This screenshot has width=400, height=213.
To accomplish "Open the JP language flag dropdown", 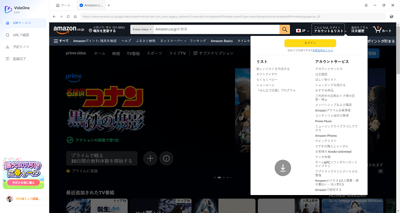I will pyautogui.click(x=302, y=31).
